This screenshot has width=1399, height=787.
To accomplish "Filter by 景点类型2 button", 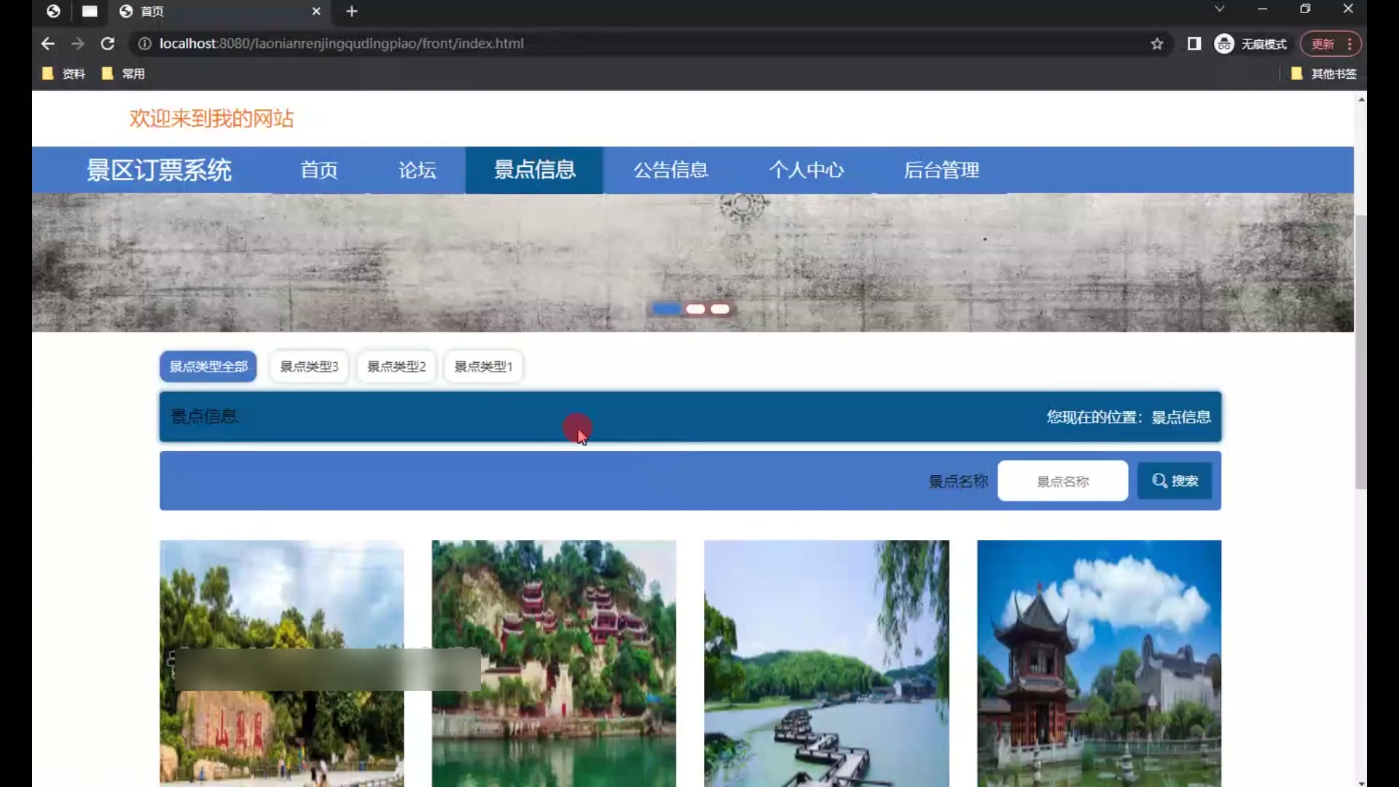I will pyautogui.click(x=396, y=367).
